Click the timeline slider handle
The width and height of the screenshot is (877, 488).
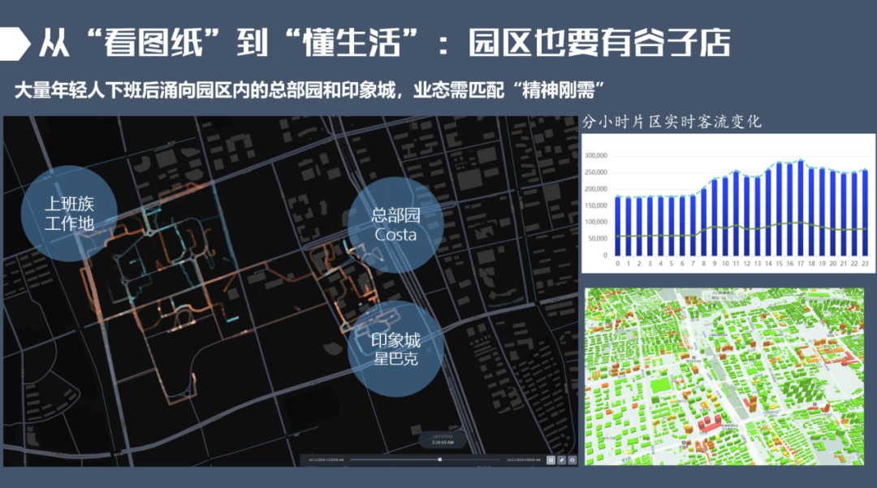[x=440, y=460]
